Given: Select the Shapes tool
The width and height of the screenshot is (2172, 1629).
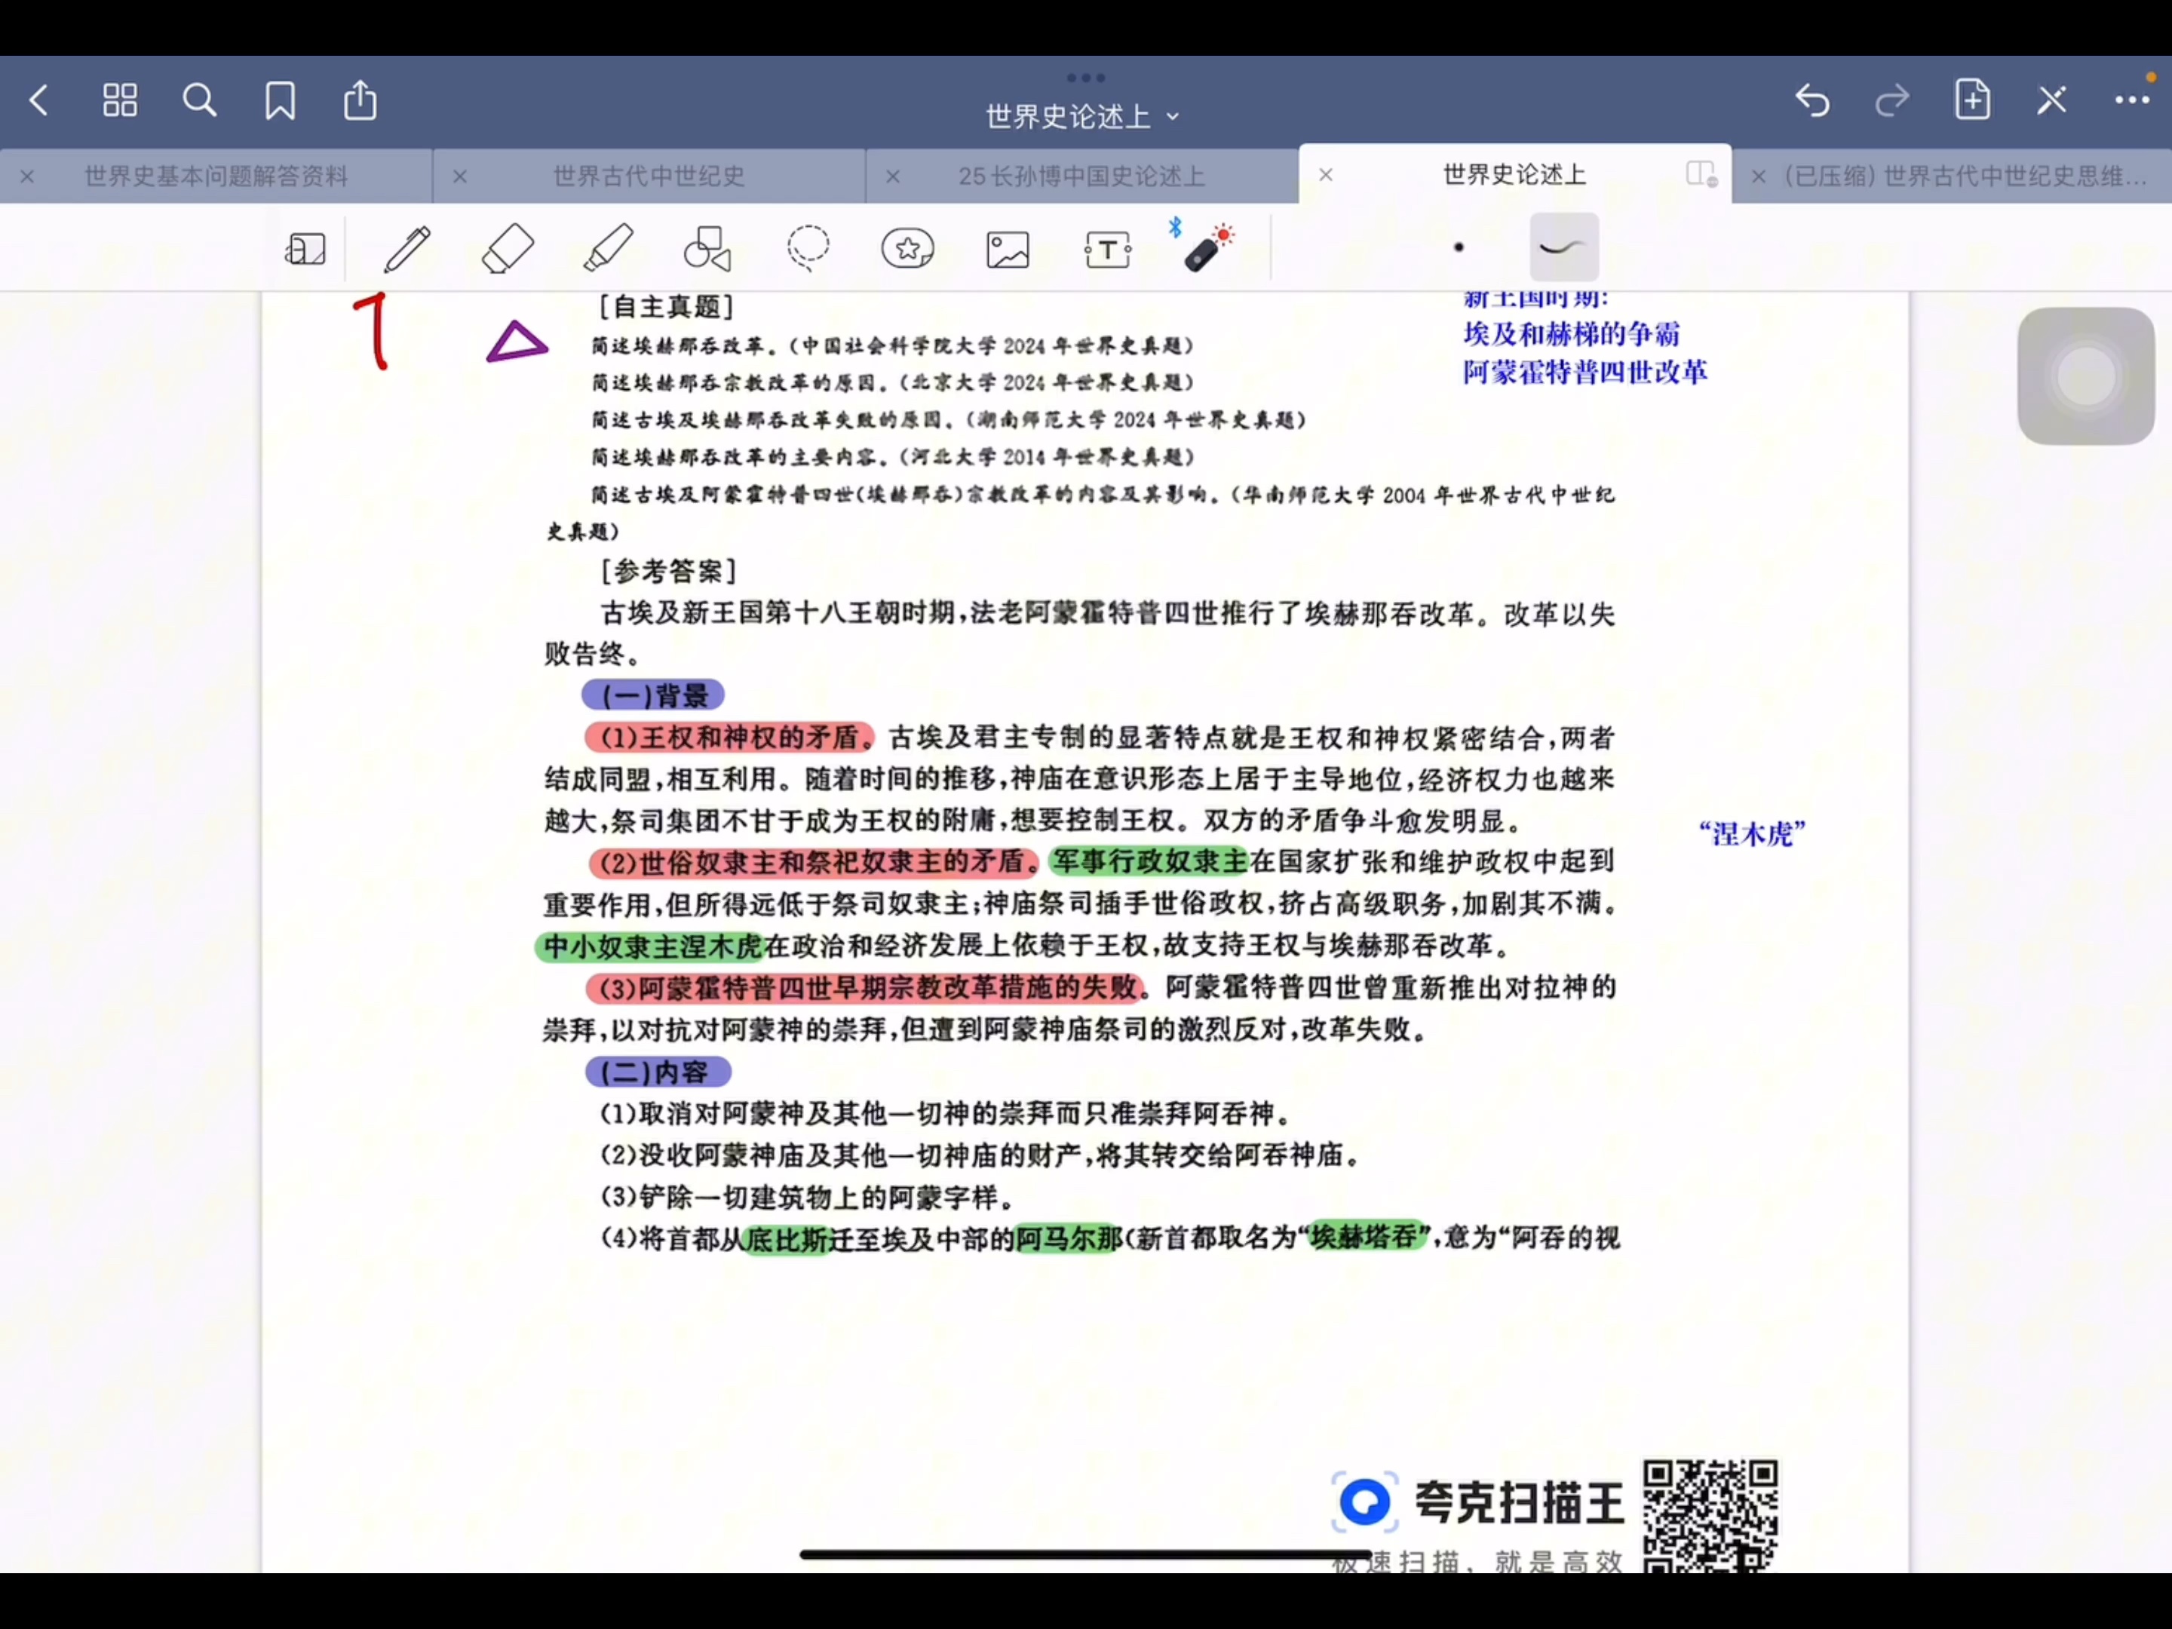Looking at the screenshot, I should click(x=708, y=248).
